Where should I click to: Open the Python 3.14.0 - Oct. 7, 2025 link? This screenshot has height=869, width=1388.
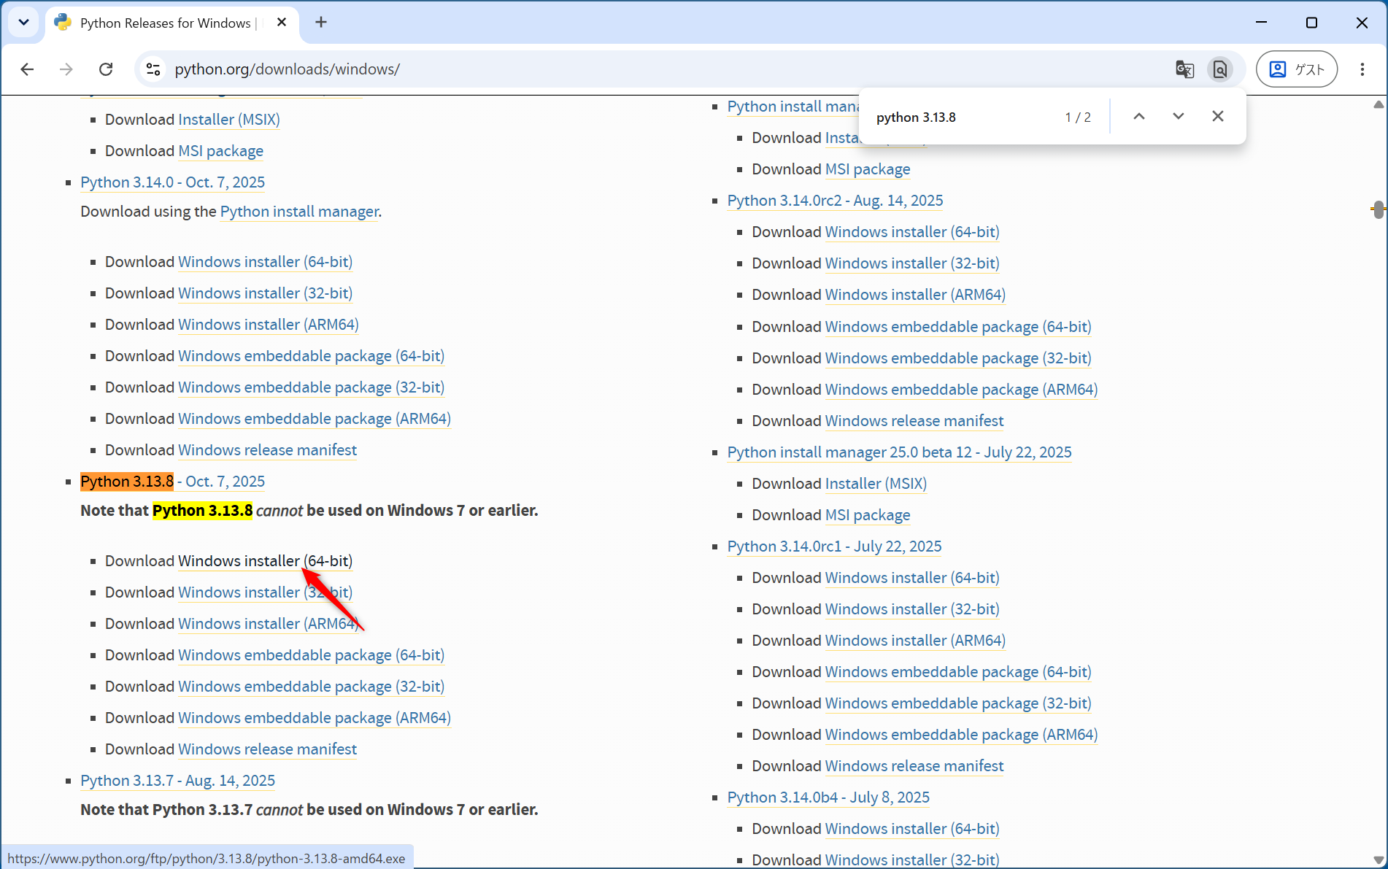pos(172,182)
